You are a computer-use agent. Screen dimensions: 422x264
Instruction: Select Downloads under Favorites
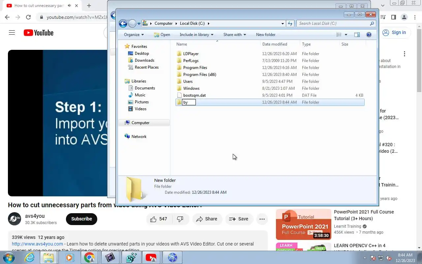(x=144, y=60)
